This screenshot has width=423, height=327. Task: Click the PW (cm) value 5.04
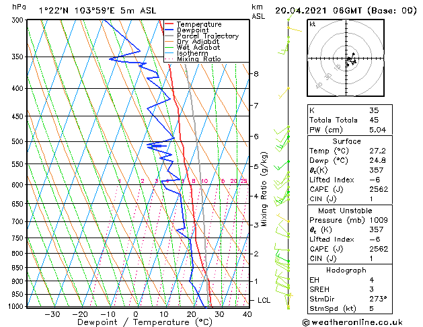point(378,130)
